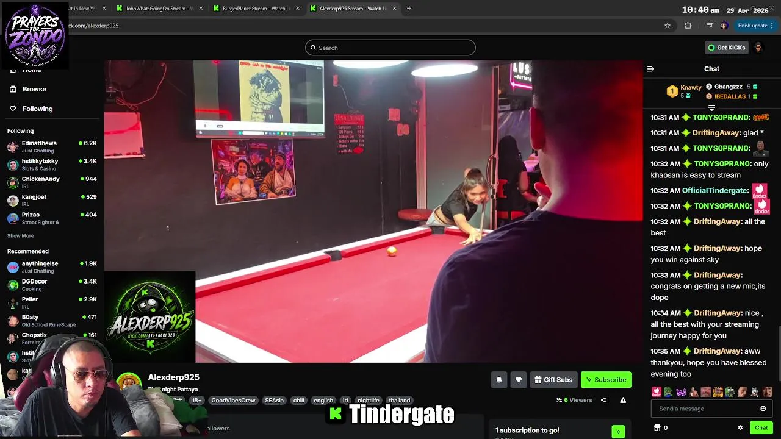The width and height of the screenshot is (781, 439).
Task: Open the emoji picker in chat input
Action: [x=763, y=409]
